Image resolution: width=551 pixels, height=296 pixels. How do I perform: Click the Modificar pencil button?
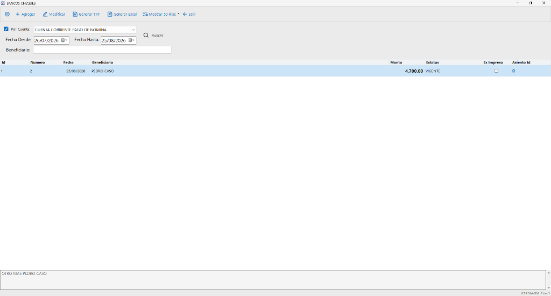[54, 15]
